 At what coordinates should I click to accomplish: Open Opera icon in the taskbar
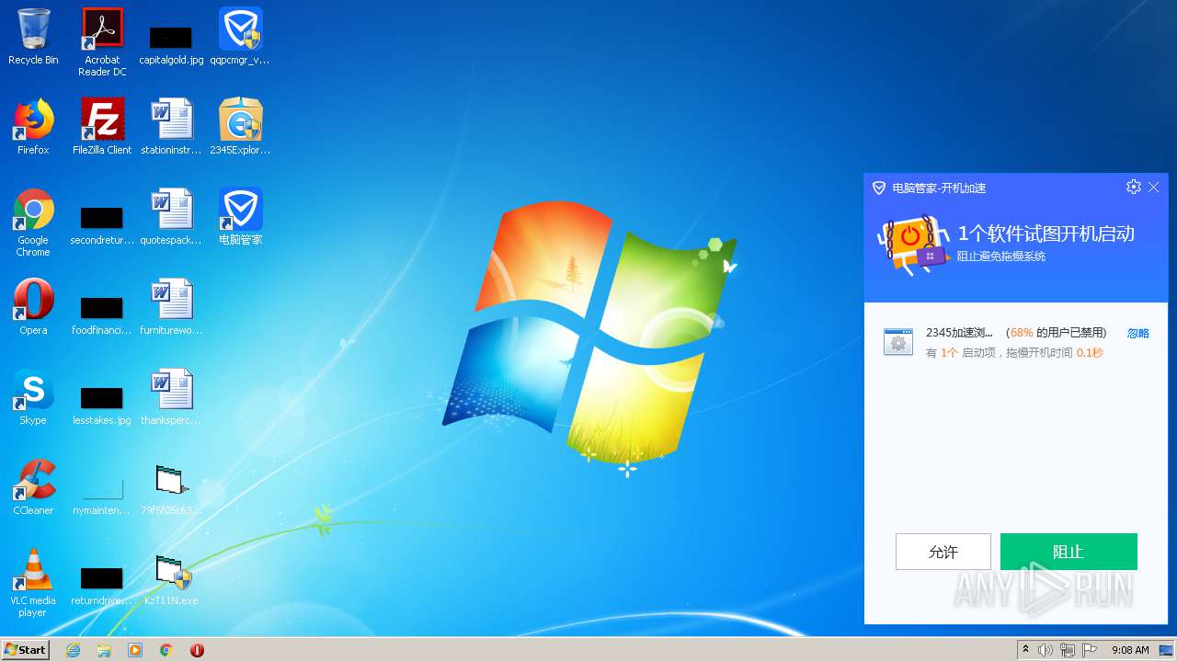pyautogui.click(x=197, y=650)
